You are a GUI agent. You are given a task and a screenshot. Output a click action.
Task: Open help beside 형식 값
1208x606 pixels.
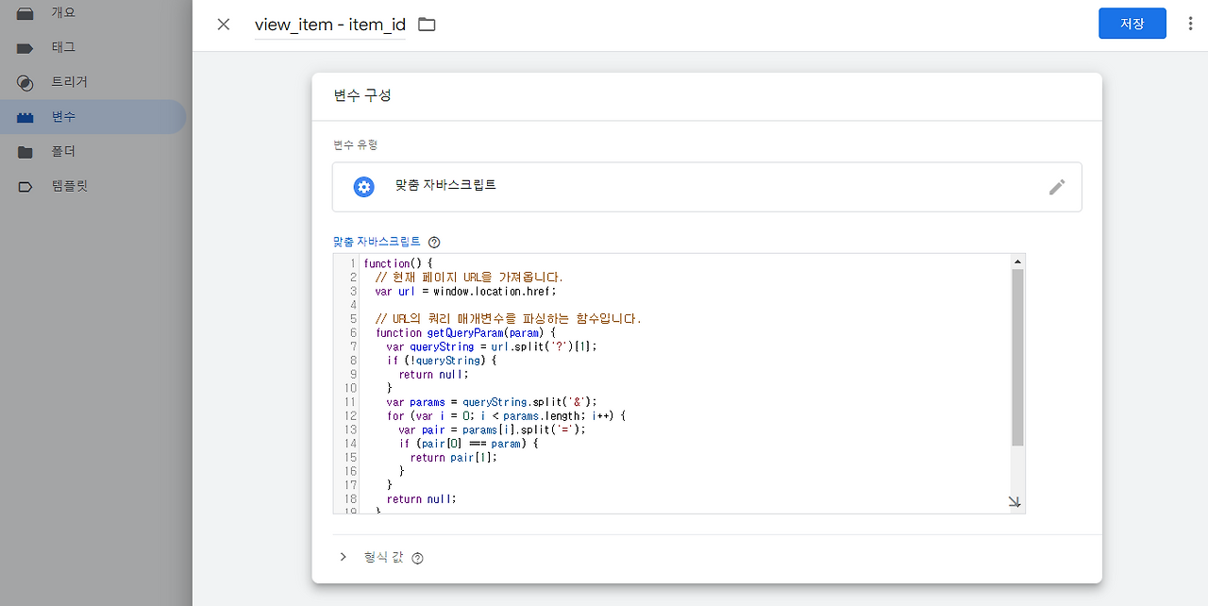point(417,558)
